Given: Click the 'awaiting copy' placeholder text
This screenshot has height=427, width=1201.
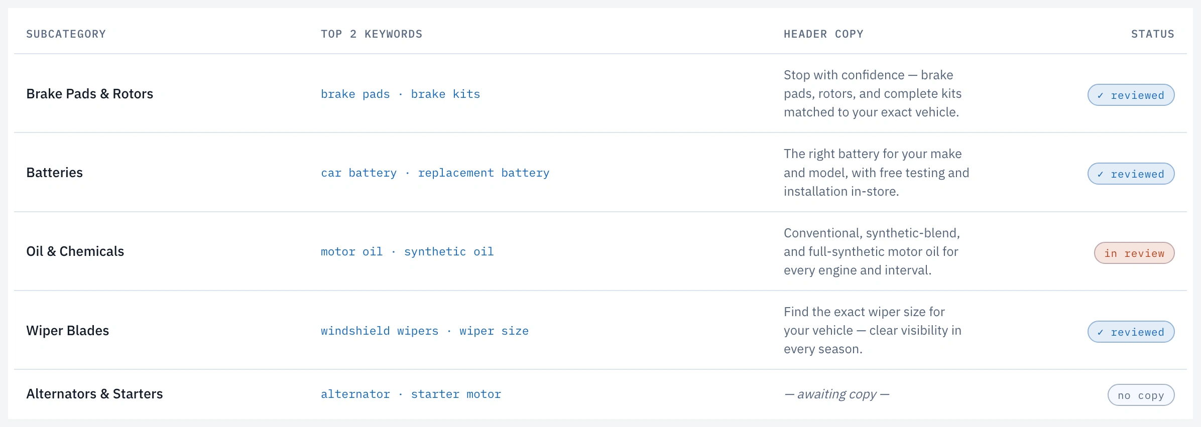Looking at the screenshot, I should [836, 394].
